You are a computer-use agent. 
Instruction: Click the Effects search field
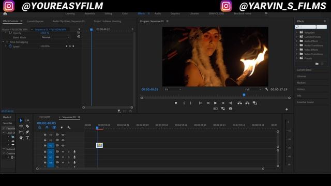311,27
